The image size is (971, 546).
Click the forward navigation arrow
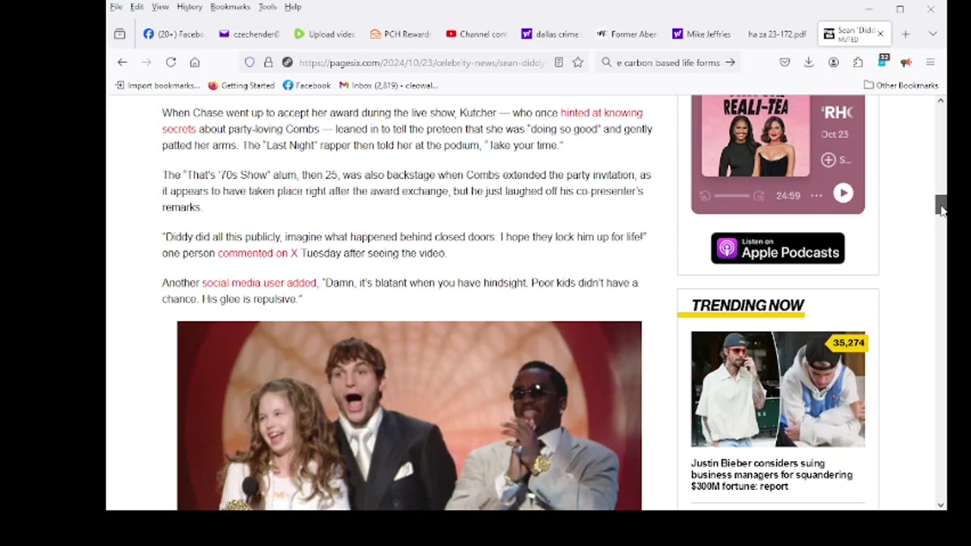(x=146, y=62)
